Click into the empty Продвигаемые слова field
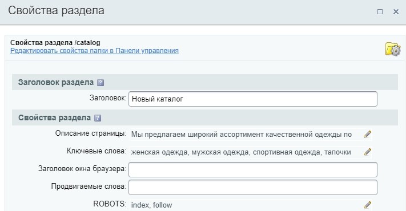The height and width of the screenshot is (211, 406). tap(253, 187)
